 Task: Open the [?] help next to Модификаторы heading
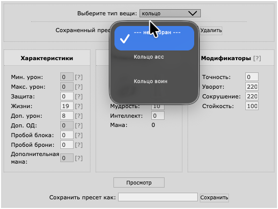point(257,58)
